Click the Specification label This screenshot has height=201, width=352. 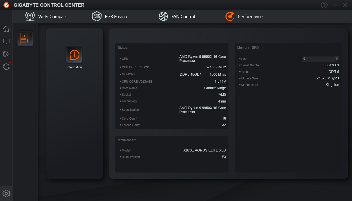tap(130, 110)
